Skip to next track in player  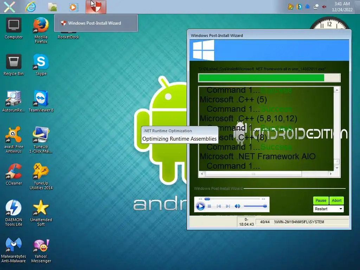point(228,206)
